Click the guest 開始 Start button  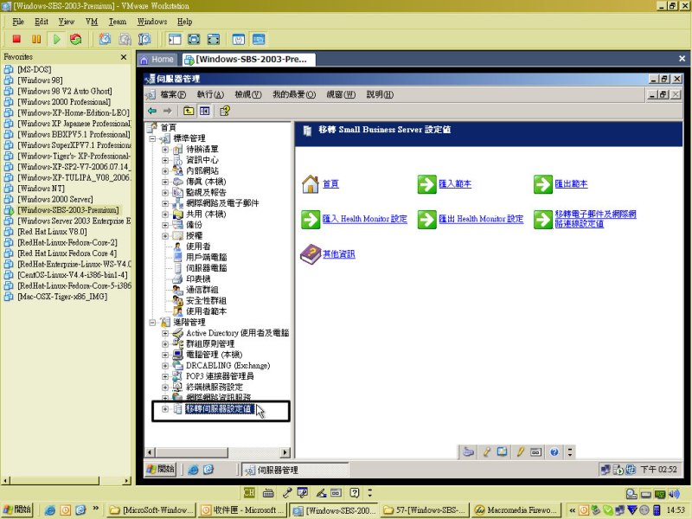(x=161, y=469)
